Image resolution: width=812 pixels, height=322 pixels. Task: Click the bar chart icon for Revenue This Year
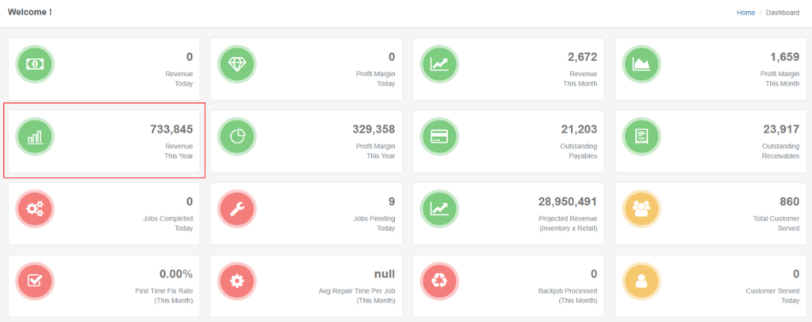click(36, 137)
